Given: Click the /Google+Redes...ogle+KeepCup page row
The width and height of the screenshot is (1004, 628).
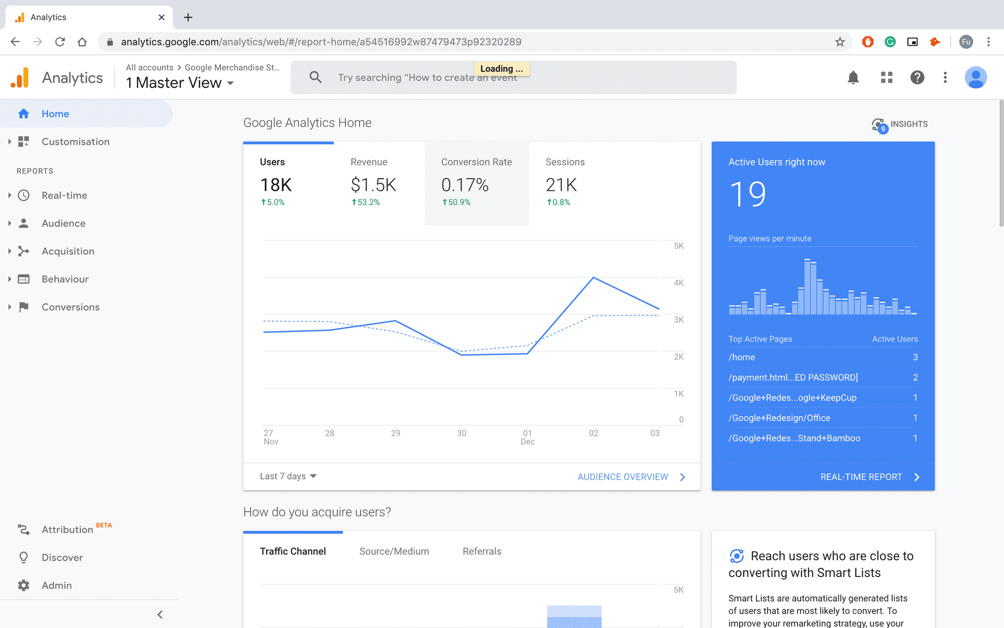Looking at the screenshot, I should pos(823,398).
